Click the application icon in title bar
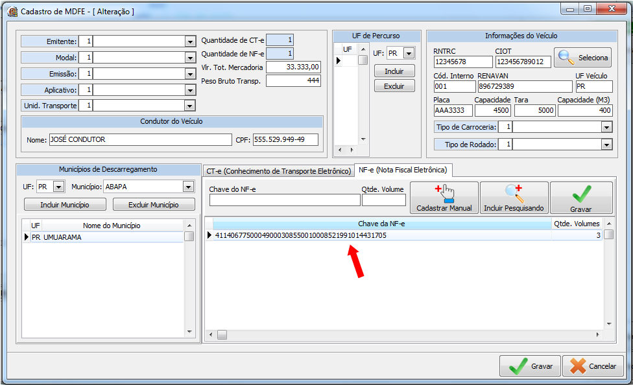Viewport: 633px width, 385px height. (x=12, y=11)
